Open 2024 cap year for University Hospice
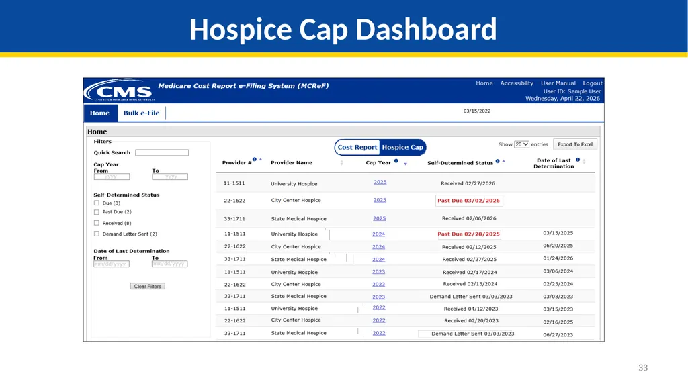Image resolution: width=688 pixels, height=386 pixels. pyautogui.click(x=379, y=234)
